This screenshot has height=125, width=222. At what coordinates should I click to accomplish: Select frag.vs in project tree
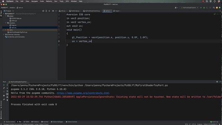[13, 25]
